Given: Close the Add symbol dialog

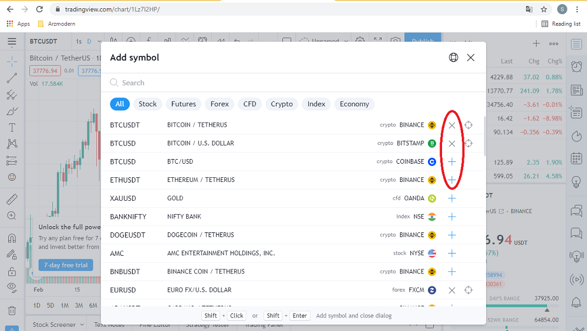Looking at the screenshot, I should pos(471,58).
